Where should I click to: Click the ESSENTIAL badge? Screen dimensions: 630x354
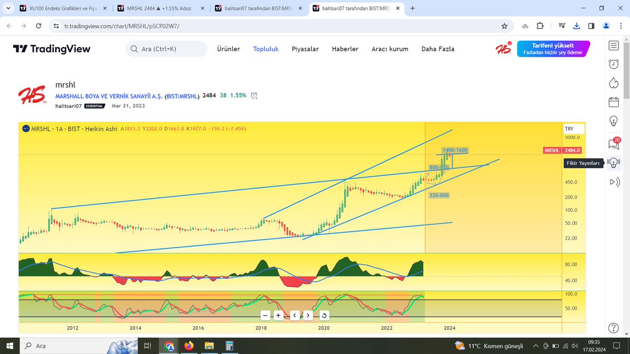tap(95, 106)
